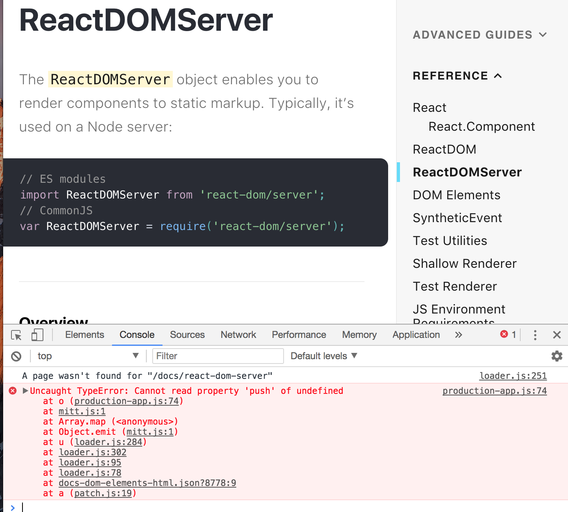Select the inspect element picker icon
Screen dimensions: 568x512
17,335
